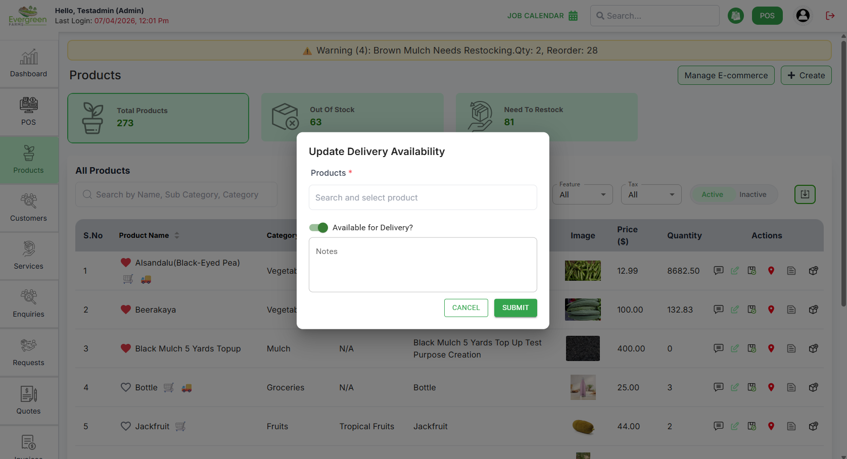Screen dimensions: 847x459
Task: Favorite the Bottle product heart
Action: coord(126,387)
